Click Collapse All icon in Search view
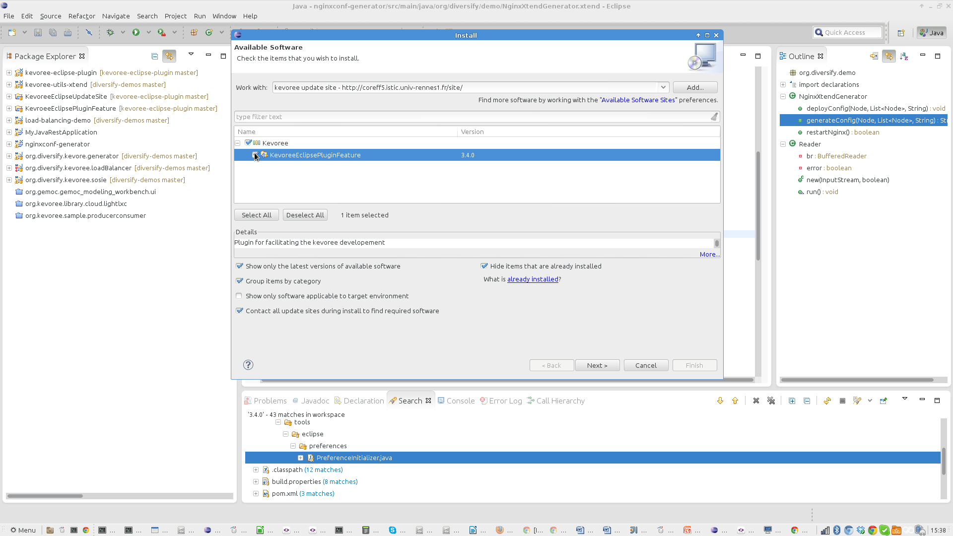Screen dimensions: 953x536 point(807,401)
